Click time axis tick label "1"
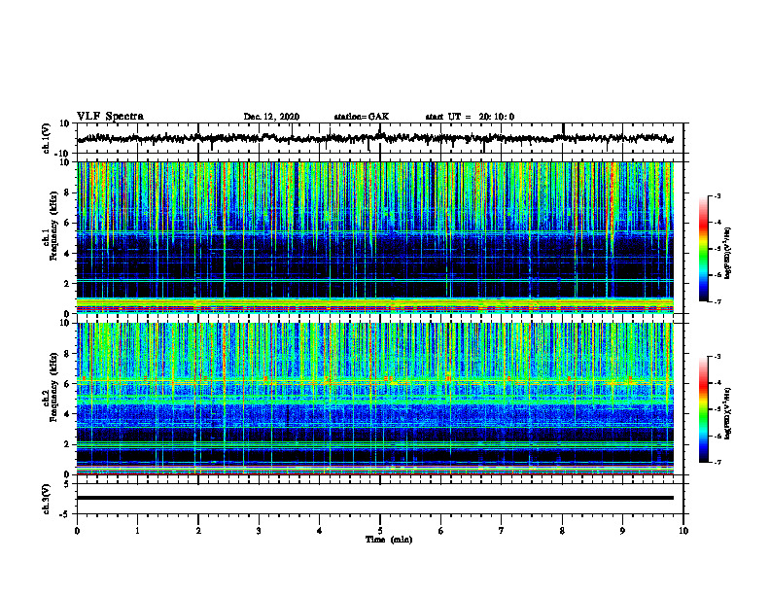The height and width of the screenshot is (595, 770). (x=137, y=531)
